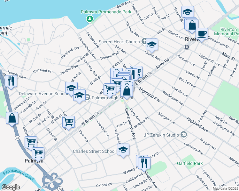The height and width of the screenshot is (191, 239).
Task: Click the Delaware Avenue School label
Action: pos(43,94)
